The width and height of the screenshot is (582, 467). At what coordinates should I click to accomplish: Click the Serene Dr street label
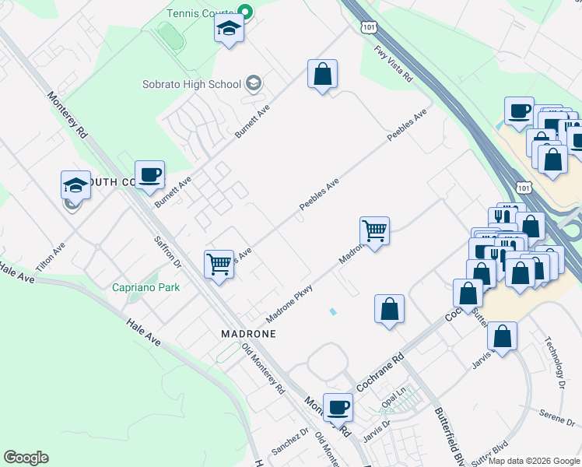click(x=557, y=418)
